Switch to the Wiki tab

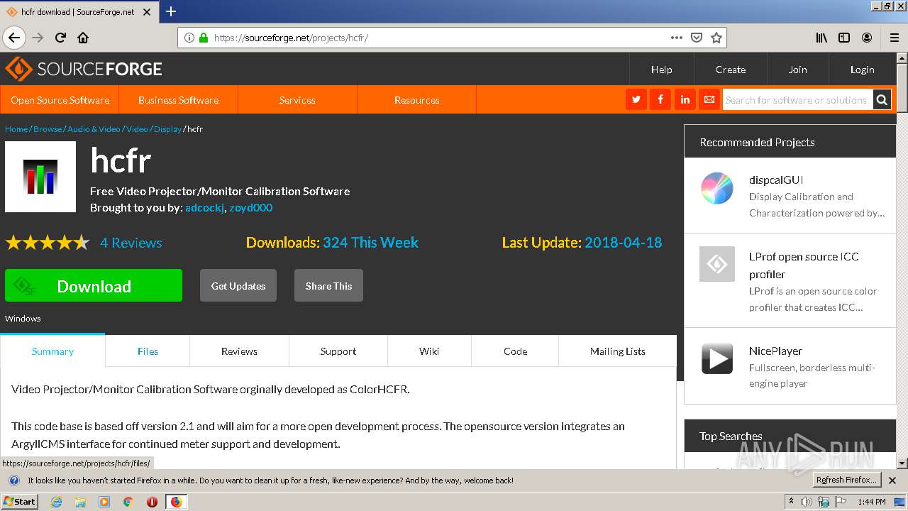coord(429,351)
